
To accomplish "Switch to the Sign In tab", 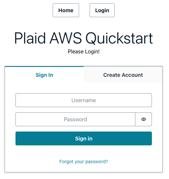I will 45,76.
